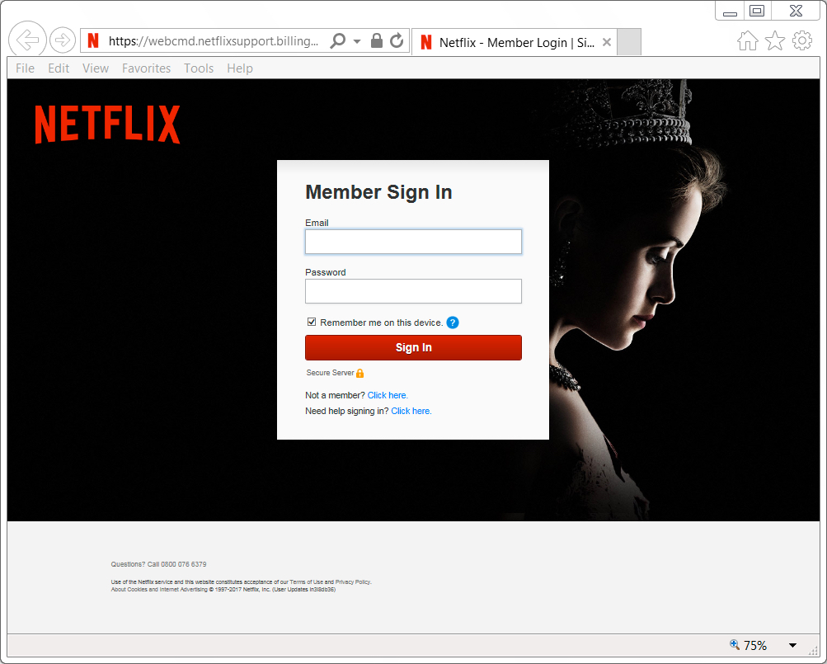Image resolution: width=827 pixels, height=664 pixels.
Task: Open the Help menu
Action: (x=239, y=68)
